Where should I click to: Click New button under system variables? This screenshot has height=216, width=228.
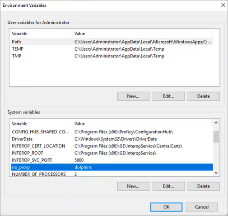[133, 186]
